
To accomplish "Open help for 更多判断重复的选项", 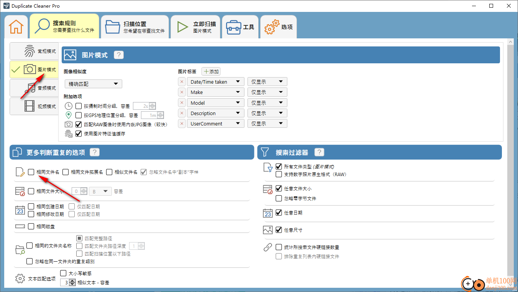I will 94,152.
